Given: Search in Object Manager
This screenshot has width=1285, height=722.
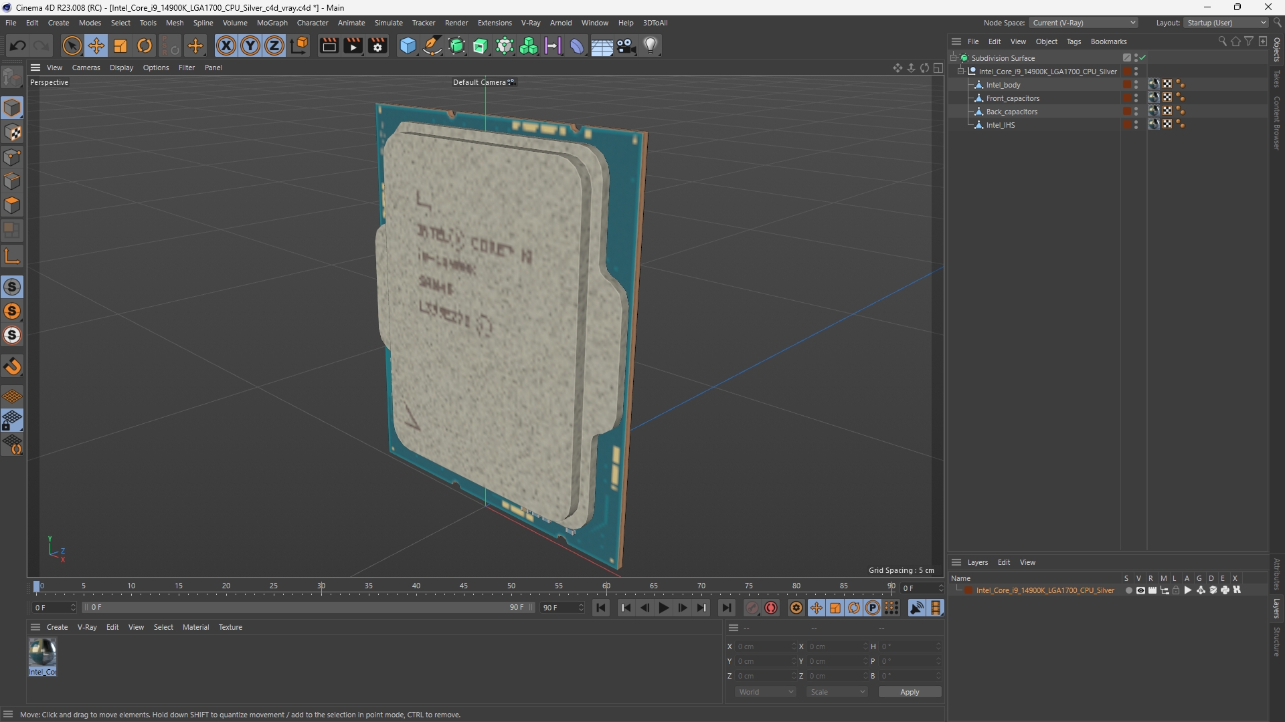Looking at the screenshot, I should pyautogui.click(x=1222, y=41).
